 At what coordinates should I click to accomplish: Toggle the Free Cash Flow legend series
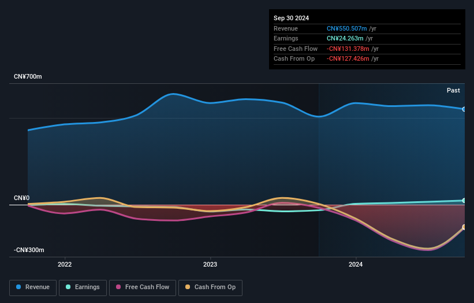[143, 287]
